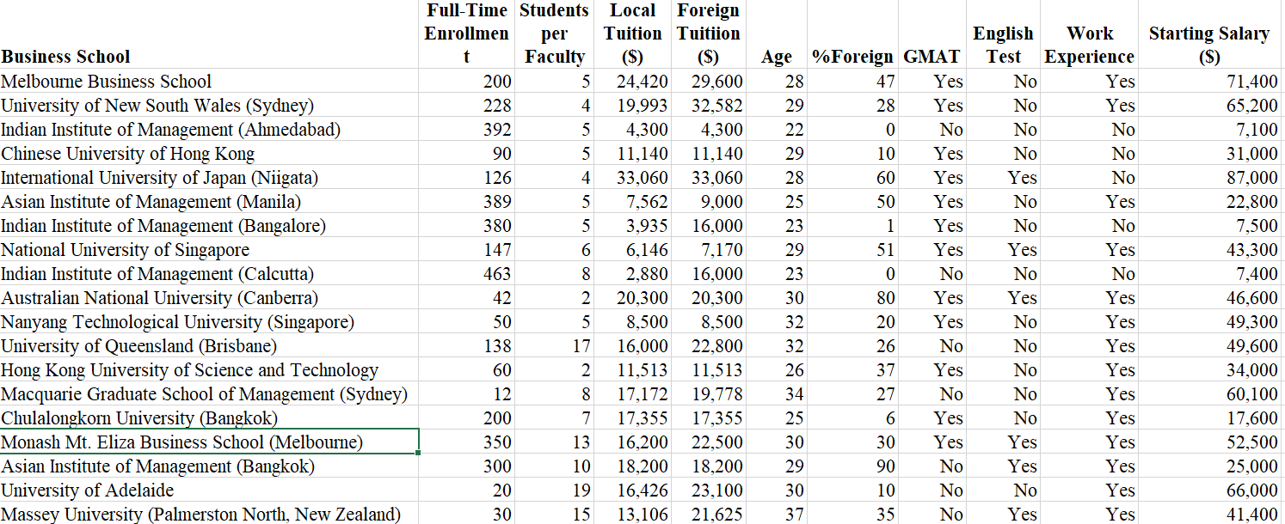Click Massey University (Palmerston North) cell
The width and height of the screenshot is (1285, 524).
[x=210, y=514]
